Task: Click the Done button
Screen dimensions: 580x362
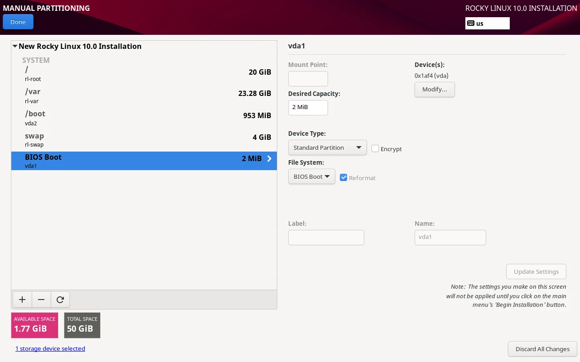Action: [18, 22]
